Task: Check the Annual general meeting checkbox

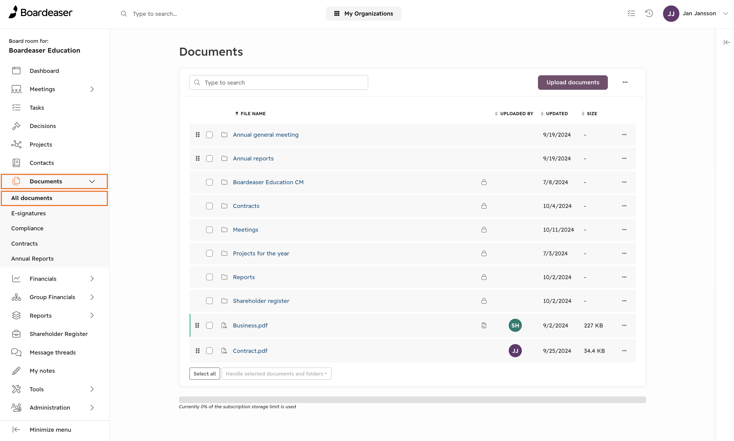Action: 209,135
